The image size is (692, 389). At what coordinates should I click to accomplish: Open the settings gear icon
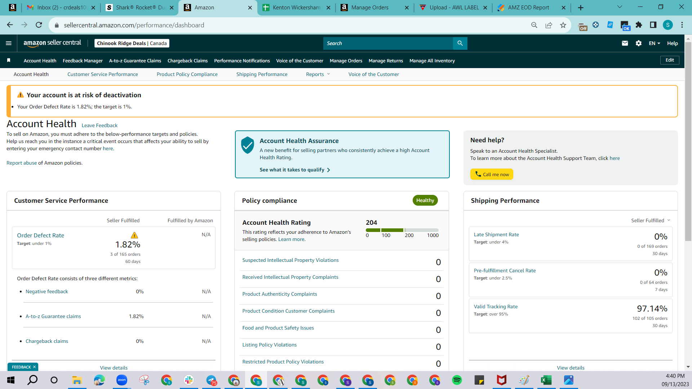coord(639,43)
